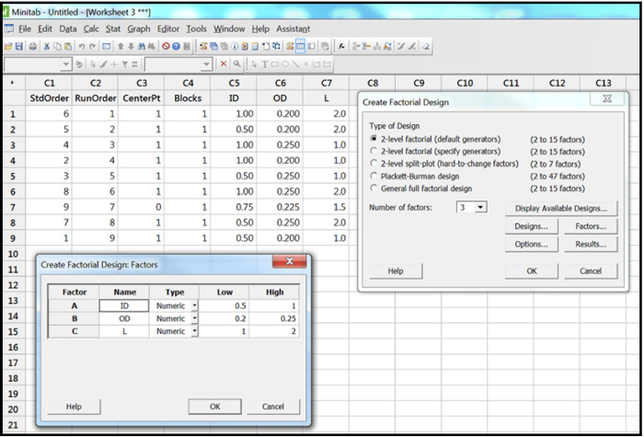
Task: Click the Paste clipboard icon
Action: click(x=68, y=46)
